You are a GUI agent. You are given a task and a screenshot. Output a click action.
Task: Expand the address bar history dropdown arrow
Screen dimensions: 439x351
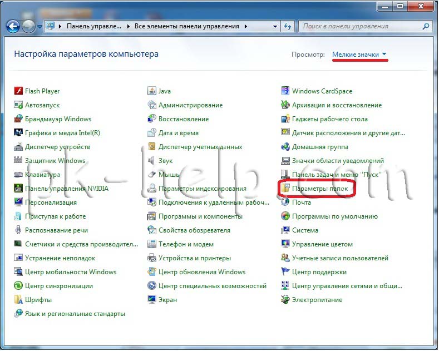275,27
